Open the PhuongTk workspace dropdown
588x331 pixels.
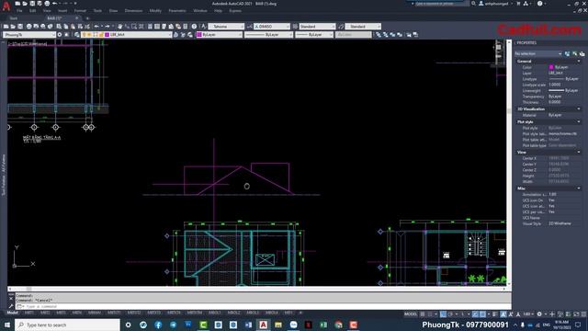point(29,35)
